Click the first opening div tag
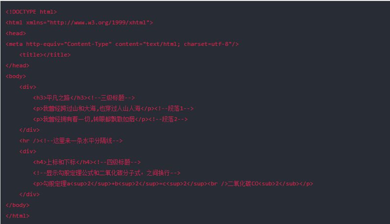The height and width of the screenshot is (224, 390). coord(28,87)
